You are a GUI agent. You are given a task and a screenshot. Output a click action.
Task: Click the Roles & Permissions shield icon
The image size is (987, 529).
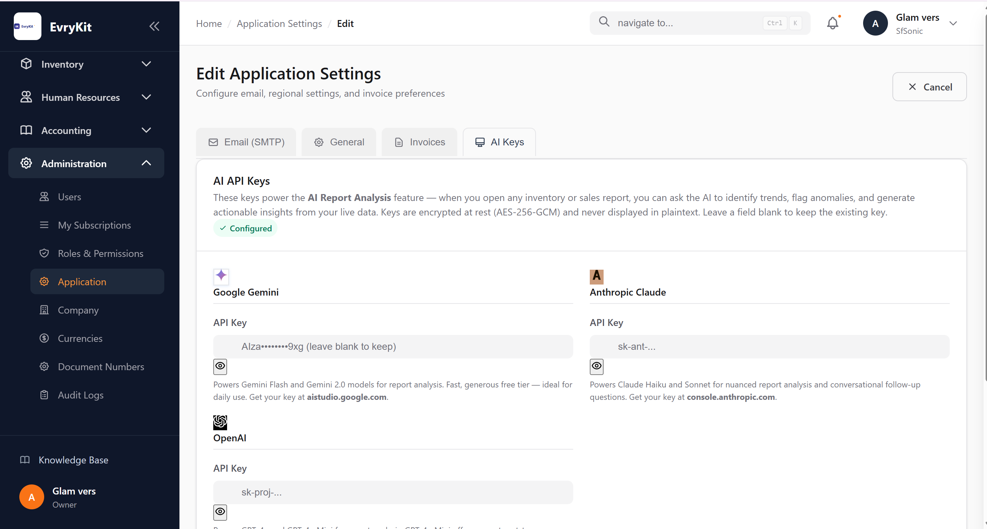pyautogui.click(x=45, y=253)
